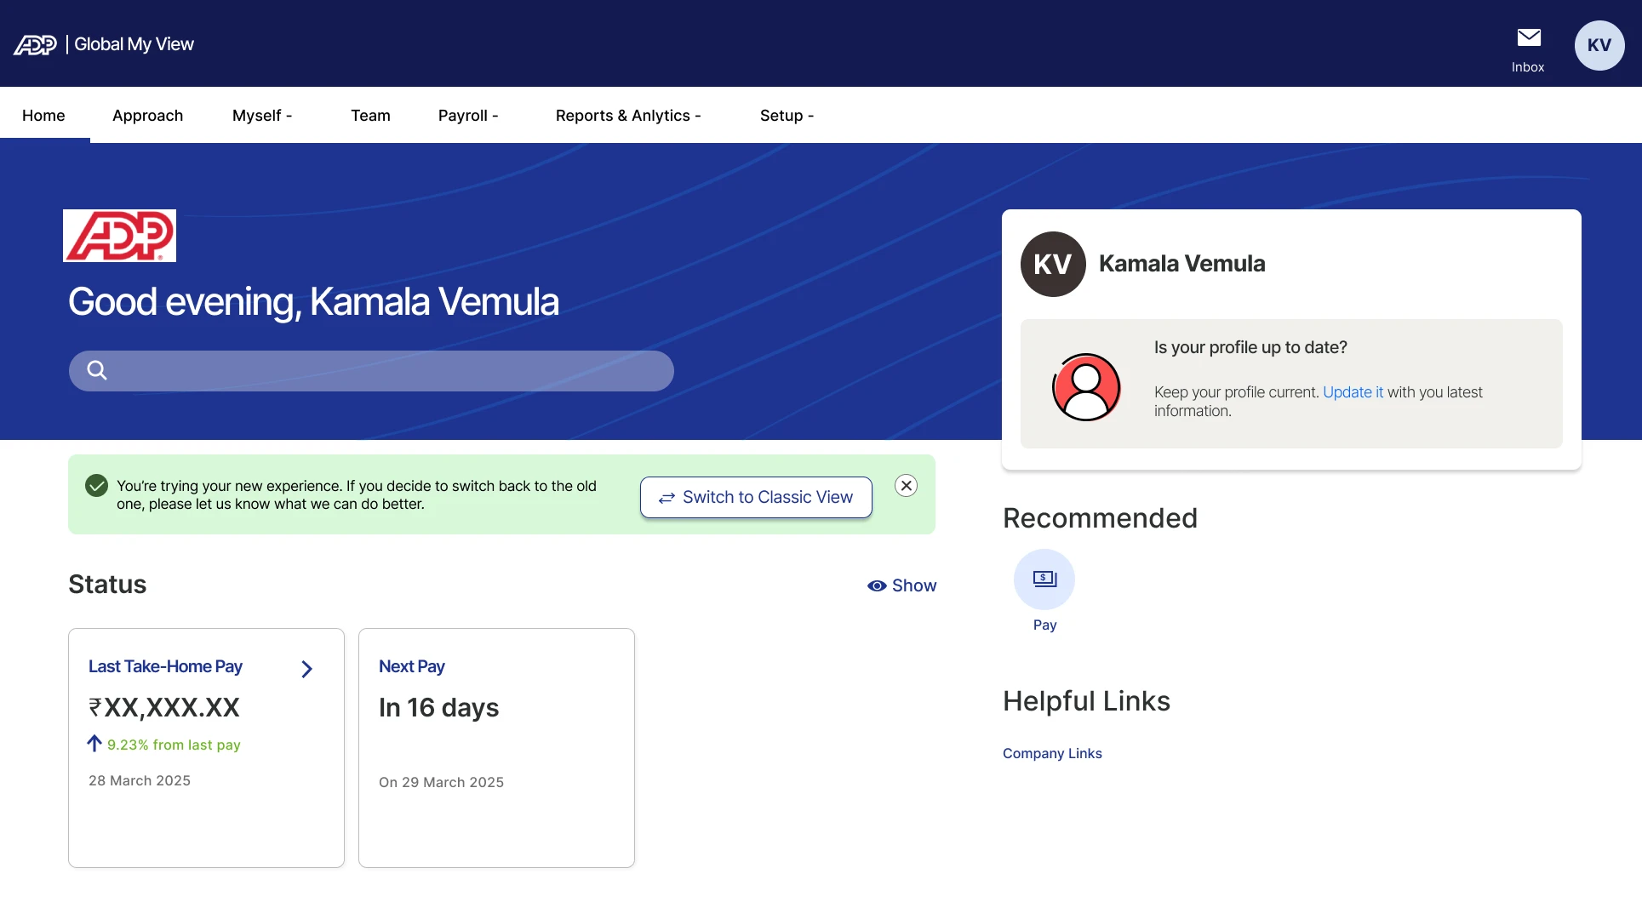Expand the Setup menu

tap(787, 116)
